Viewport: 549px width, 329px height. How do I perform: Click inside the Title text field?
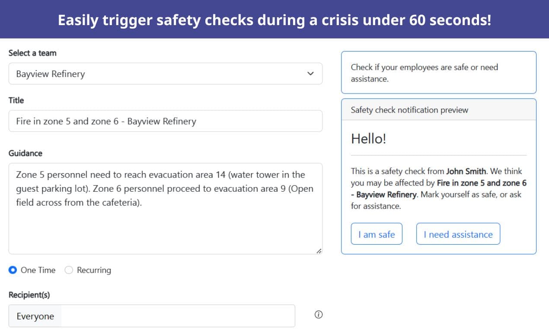click(164, 121)
